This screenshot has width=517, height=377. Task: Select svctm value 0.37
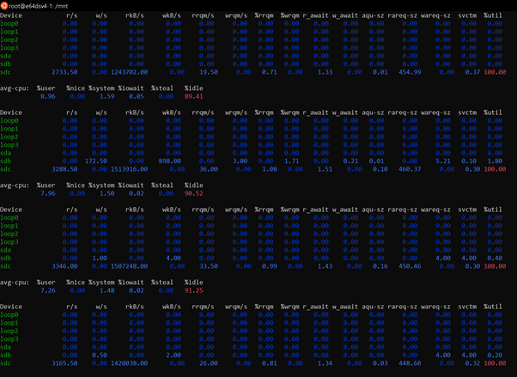coord(472,72)
